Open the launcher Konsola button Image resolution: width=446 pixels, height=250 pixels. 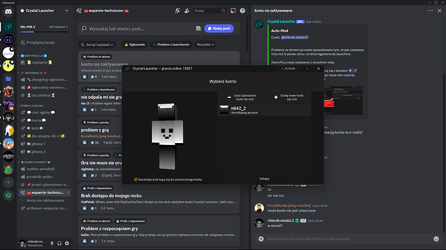click(x=288, y=68)
